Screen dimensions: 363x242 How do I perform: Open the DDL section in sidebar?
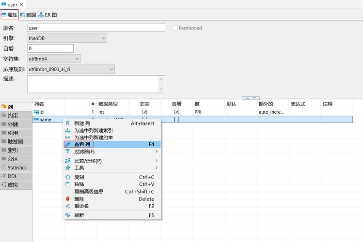[16, 176]
